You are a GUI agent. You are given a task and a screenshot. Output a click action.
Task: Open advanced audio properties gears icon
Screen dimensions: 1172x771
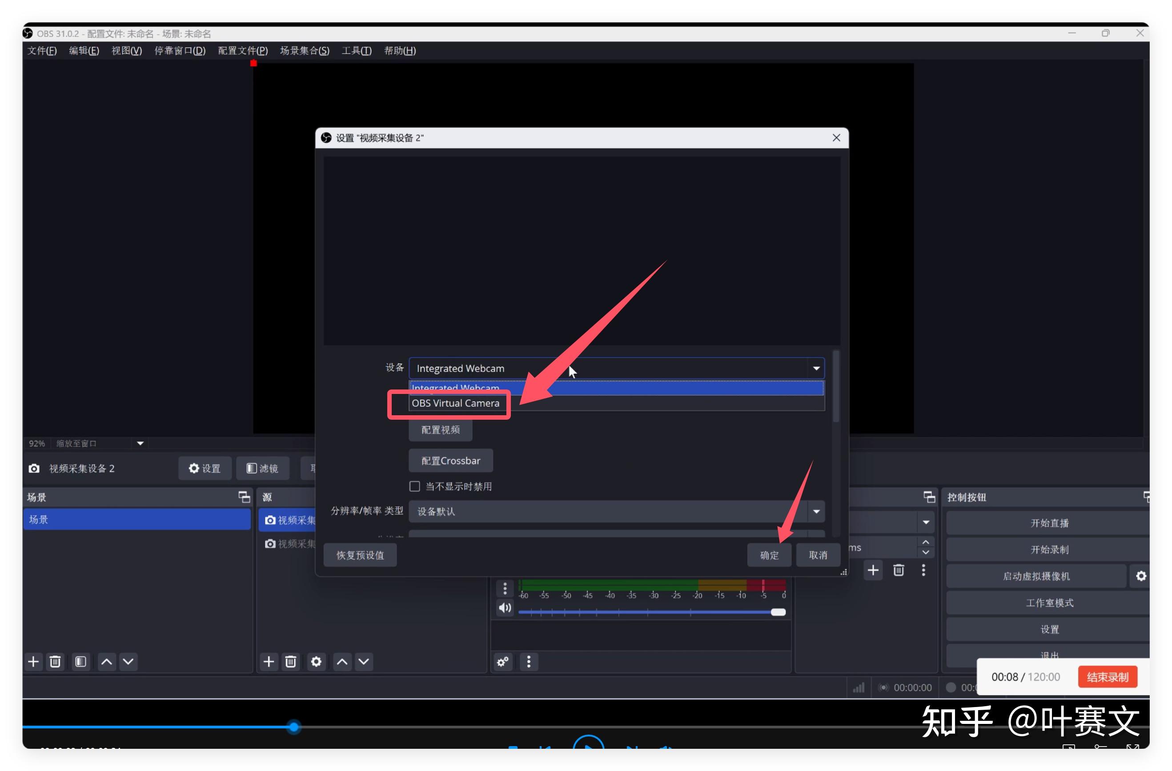(x=503, y=662)
